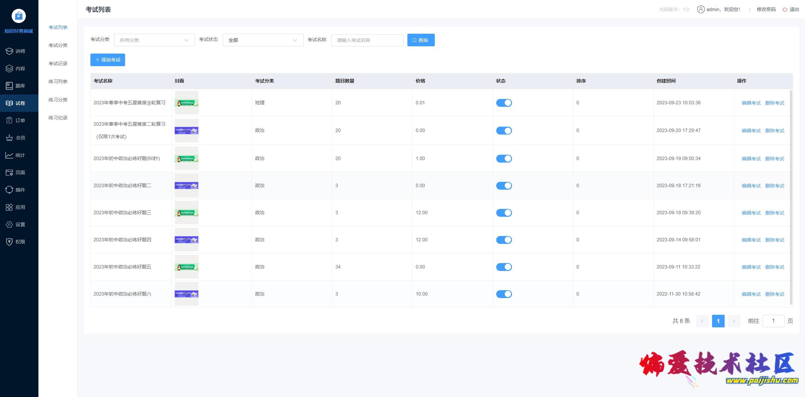Click the admin user avatar icon
The image size is (805, 397).
tap(701, 9)
